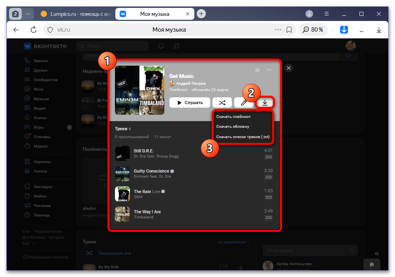395x277 pixels.
Task: Go back with the browser back arrow
Action: tap(16, 30)
